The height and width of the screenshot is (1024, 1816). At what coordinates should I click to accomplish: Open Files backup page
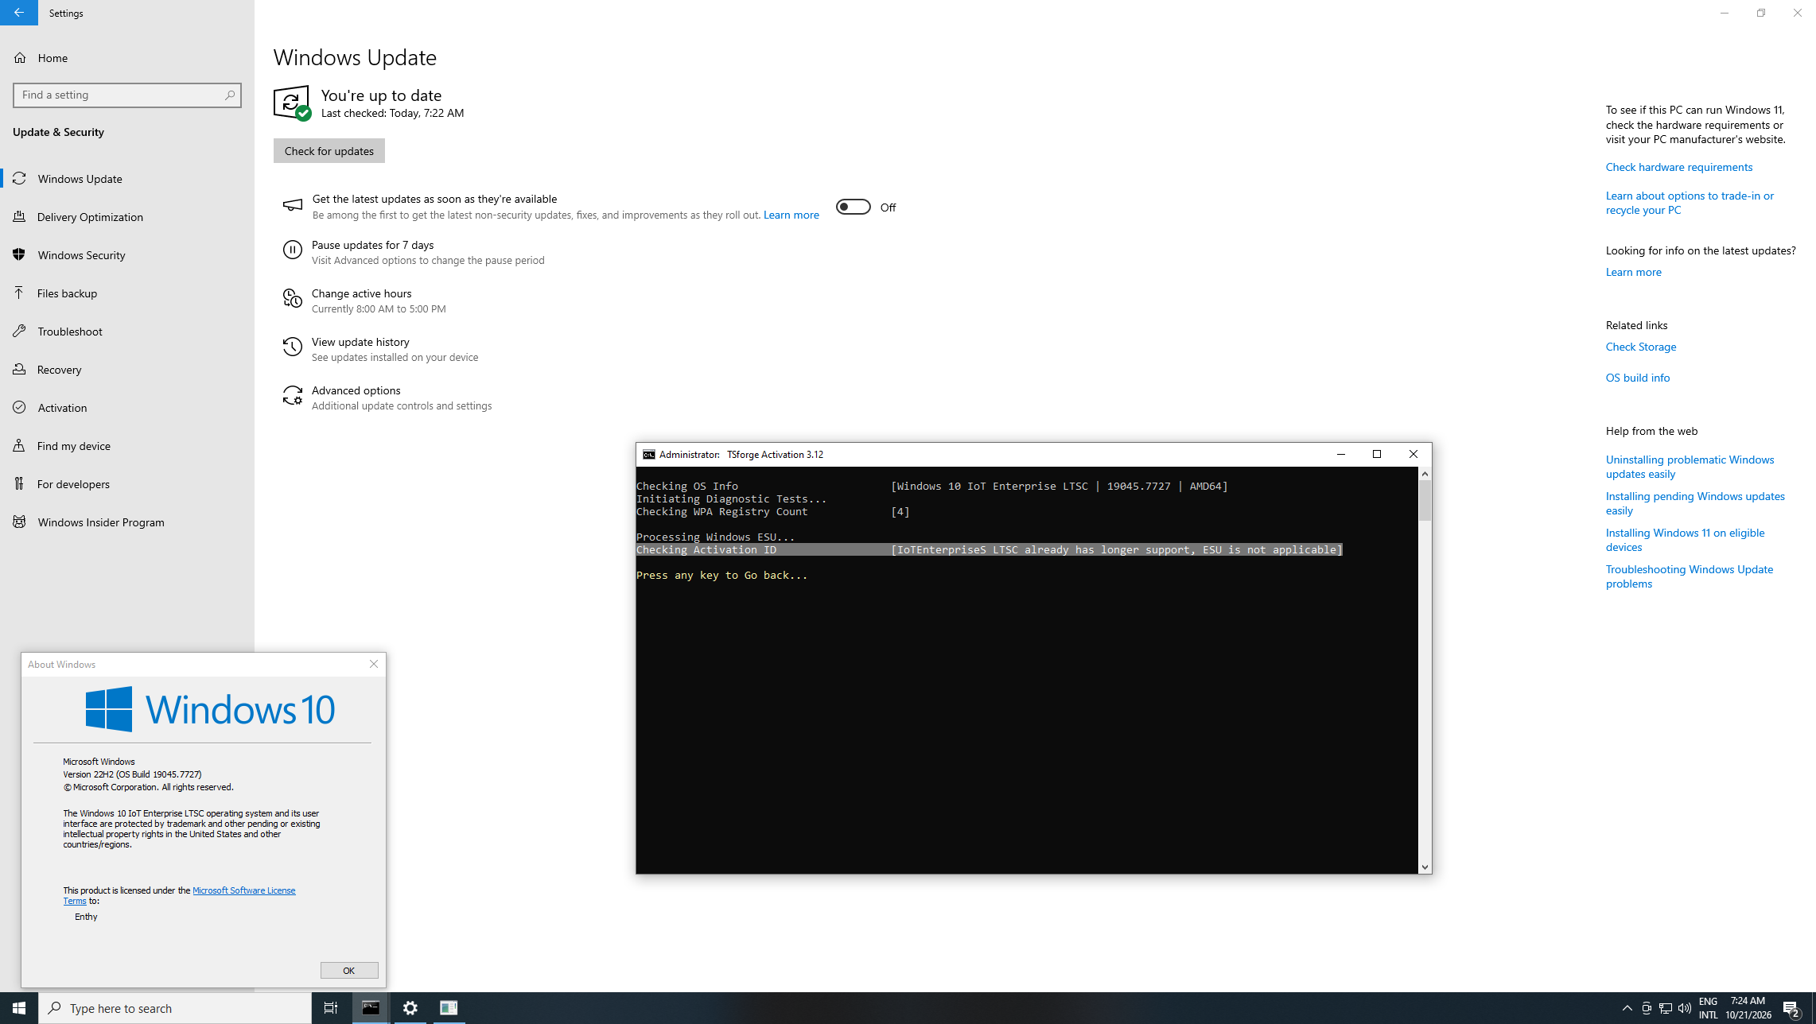click(127, 293)
